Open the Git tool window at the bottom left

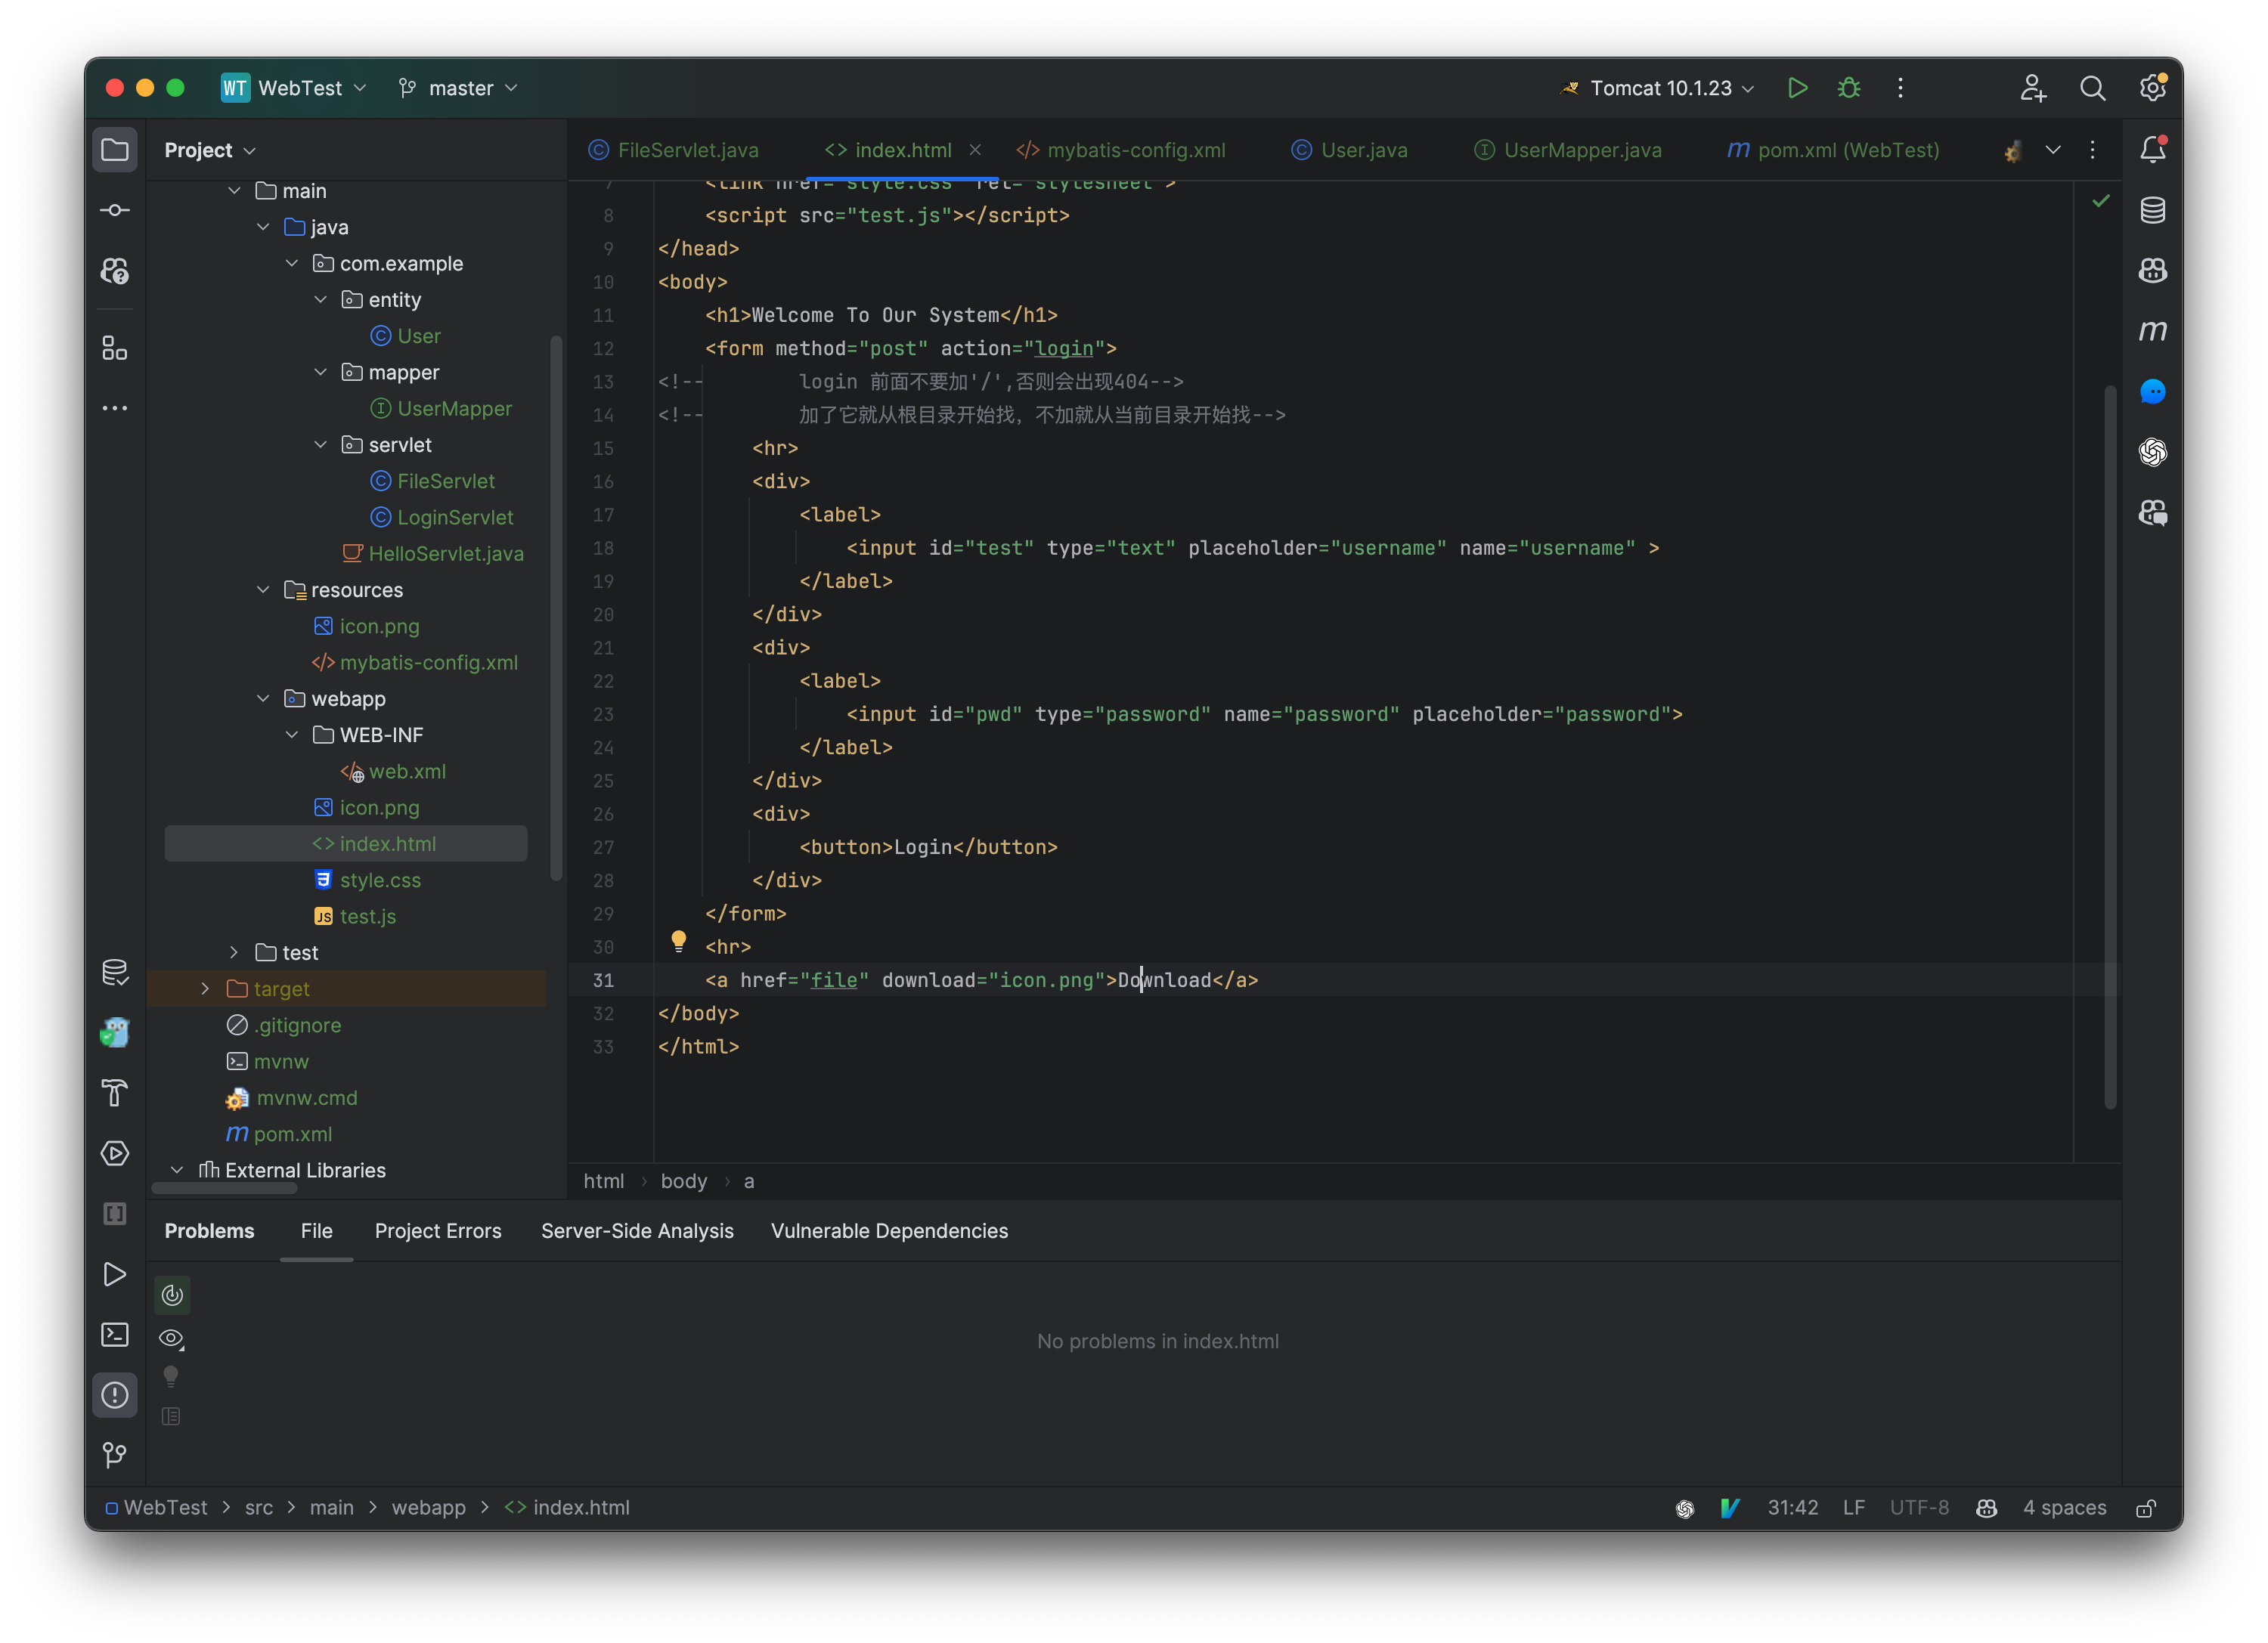[x=115, y=1455]
